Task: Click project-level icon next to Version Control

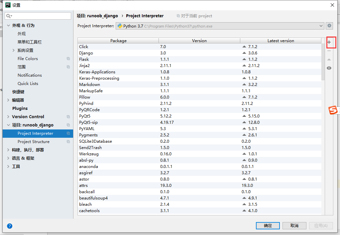Action: (68, 117)
